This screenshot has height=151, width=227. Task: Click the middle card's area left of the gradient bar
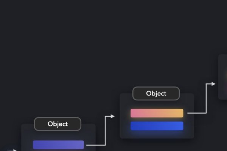pyautogui.click(x=125, y=113)
